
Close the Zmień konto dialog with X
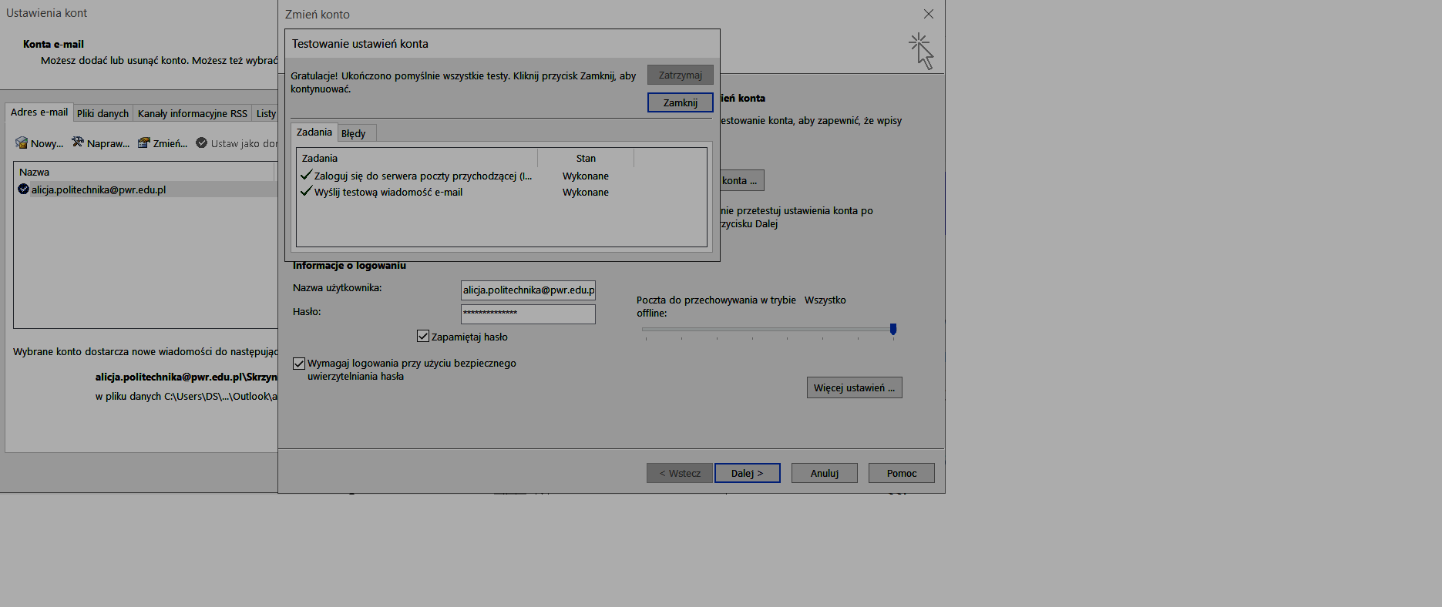click(x=928, y=14)
